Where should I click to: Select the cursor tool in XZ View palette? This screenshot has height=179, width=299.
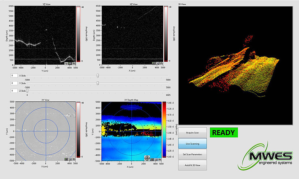(154, 63)
